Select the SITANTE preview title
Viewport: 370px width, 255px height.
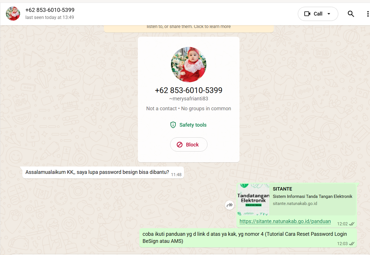click(282, 189)
